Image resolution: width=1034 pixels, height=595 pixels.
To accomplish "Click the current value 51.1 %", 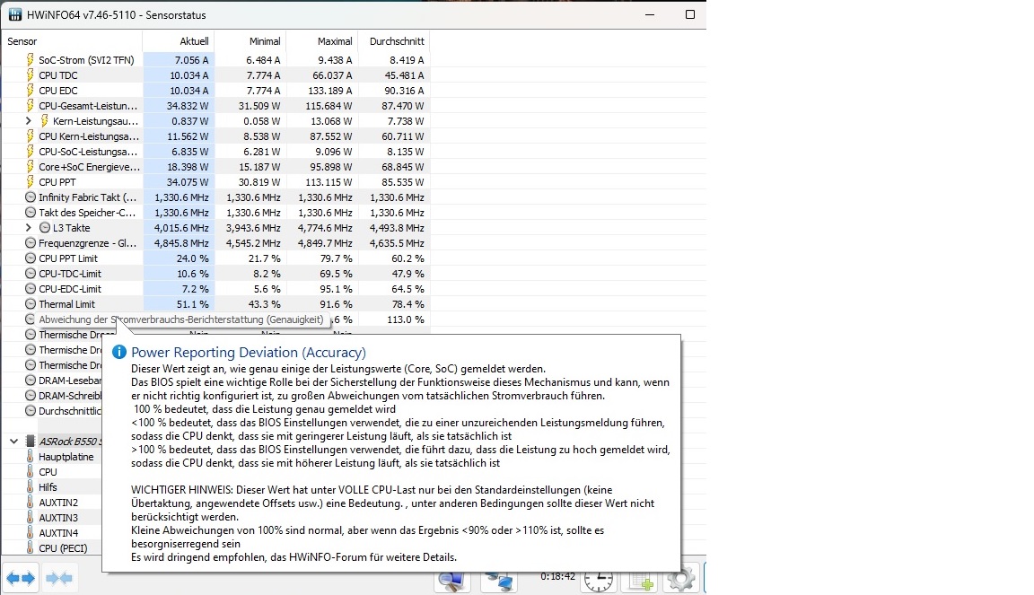I will point(193,304).
